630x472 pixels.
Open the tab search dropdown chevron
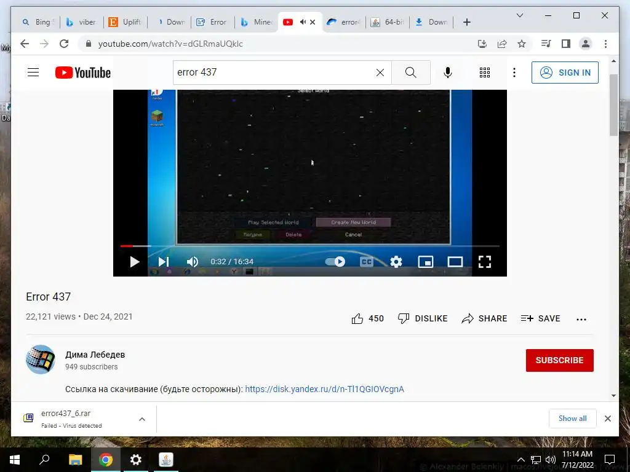pos(519,15)
